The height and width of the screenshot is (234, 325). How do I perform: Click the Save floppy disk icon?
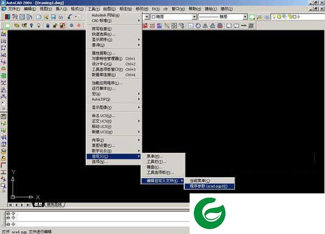pos(53,17)
